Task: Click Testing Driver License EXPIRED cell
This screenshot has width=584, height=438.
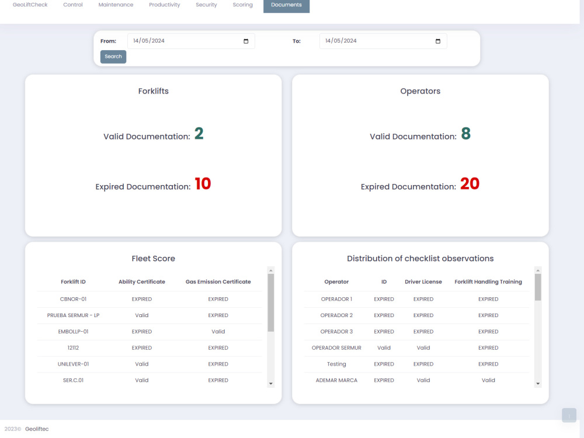Action: [423, 364]
